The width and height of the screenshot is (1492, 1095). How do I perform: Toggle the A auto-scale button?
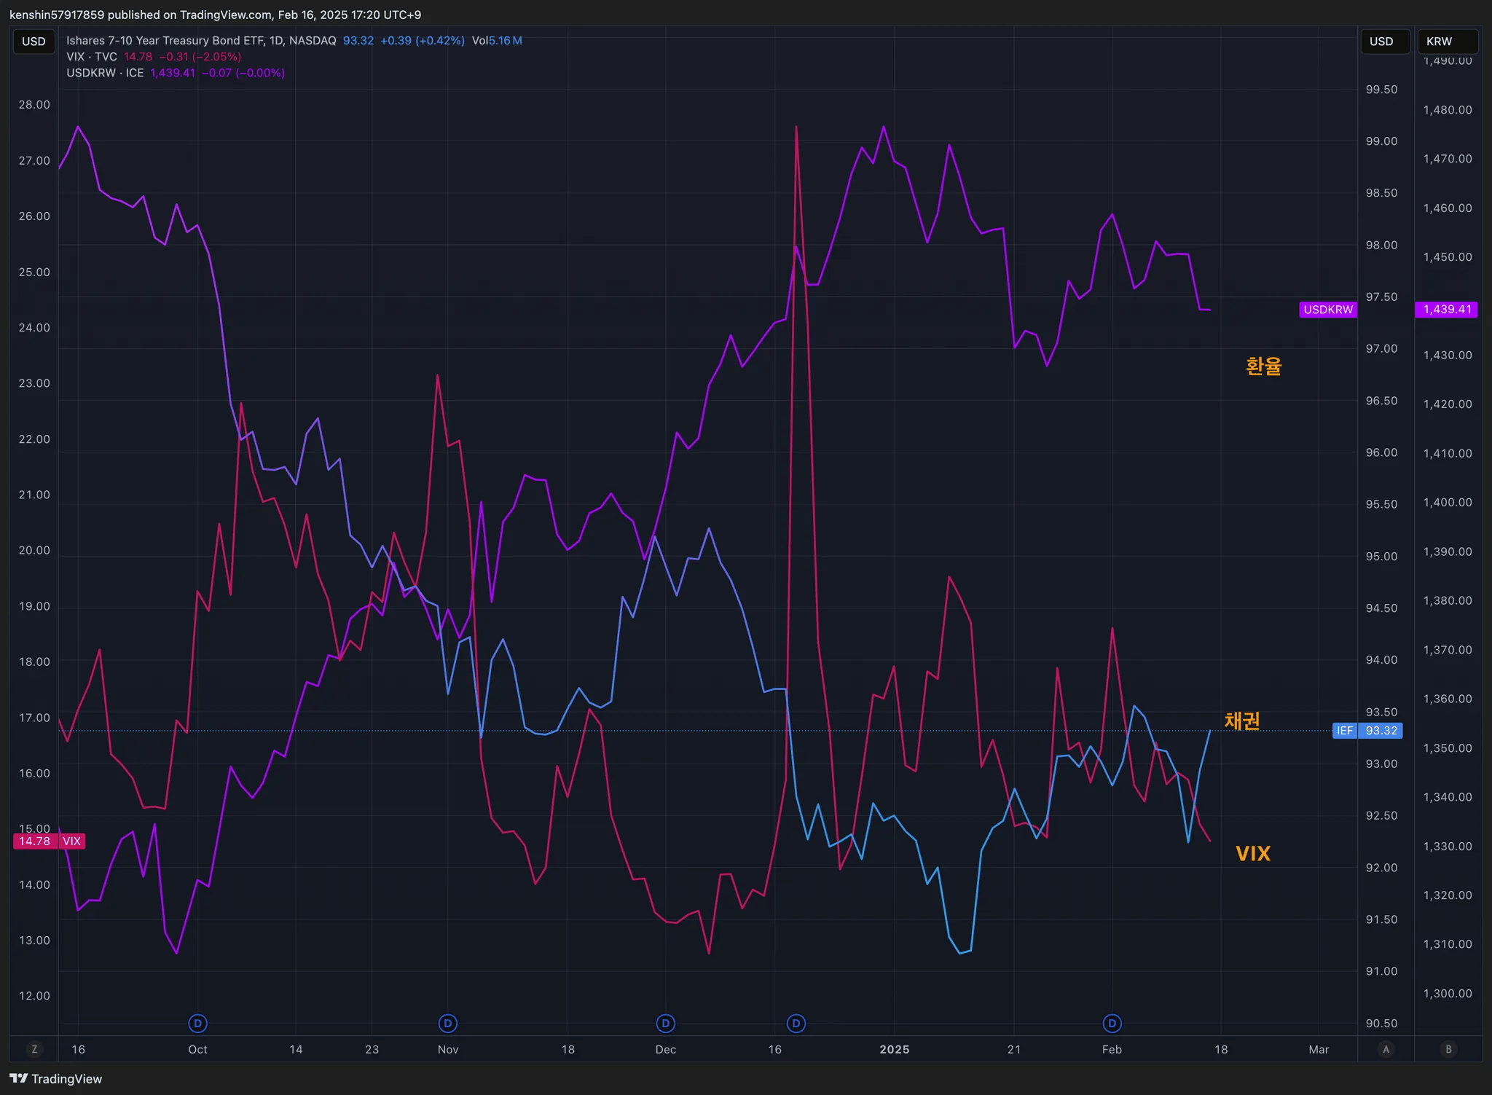[x=1386, y=1049]
